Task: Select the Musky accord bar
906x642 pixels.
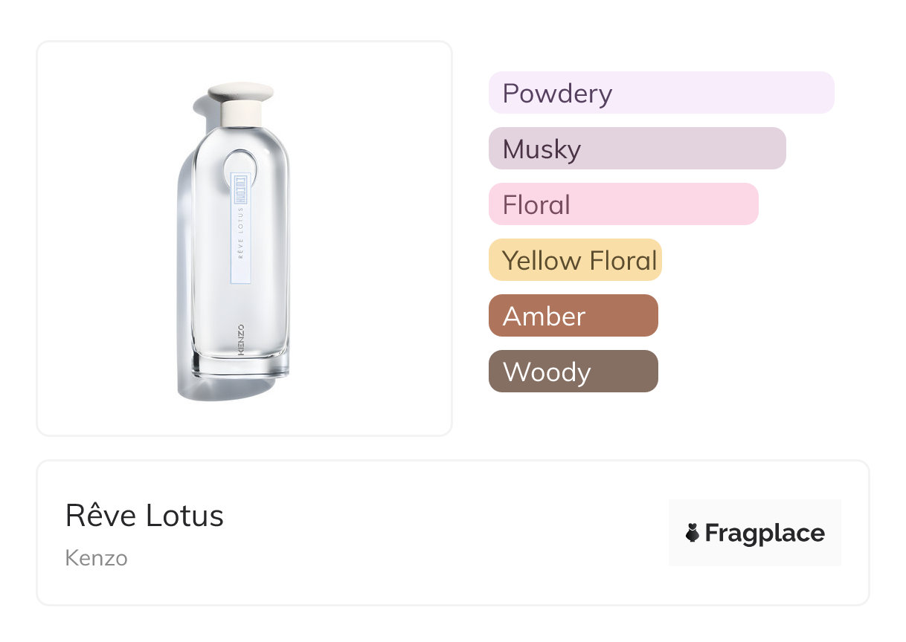Action: coord(637,149)
